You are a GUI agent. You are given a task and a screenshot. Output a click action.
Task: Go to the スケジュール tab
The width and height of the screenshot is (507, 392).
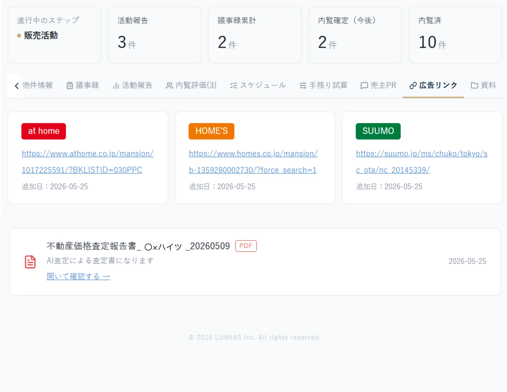pyautogui.click(x=258, y=85)
